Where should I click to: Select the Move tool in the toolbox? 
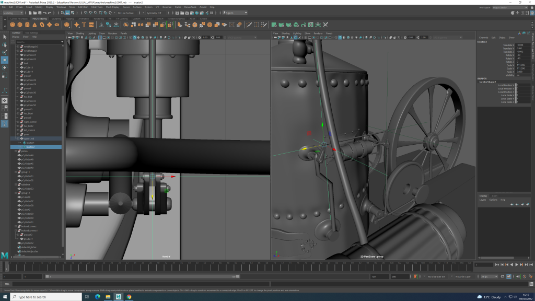pos(5,60)
